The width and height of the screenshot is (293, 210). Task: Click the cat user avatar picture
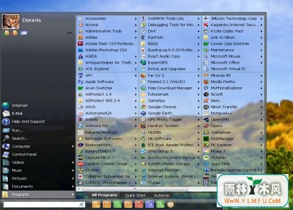(x=11, y=22)
